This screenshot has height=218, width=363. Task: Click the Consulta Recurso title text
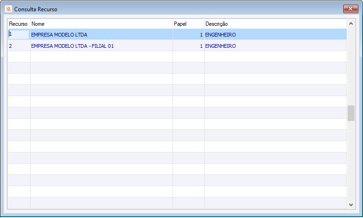tap(36, 9)
